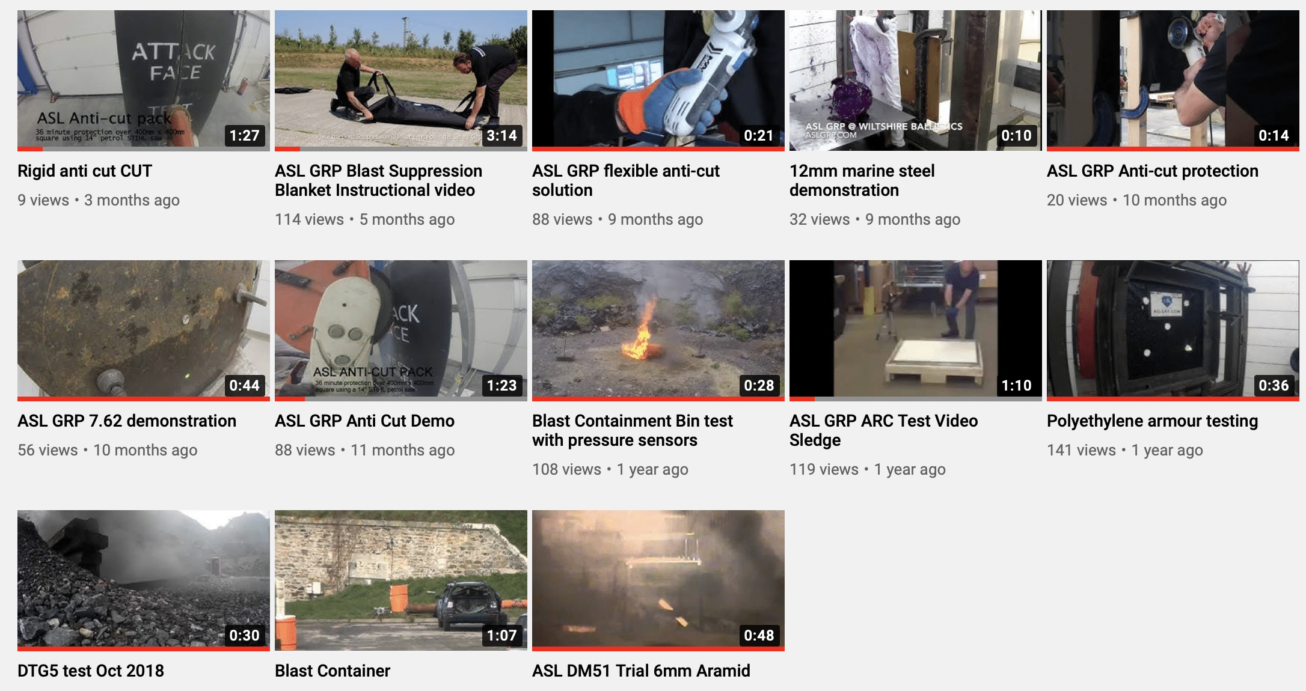The height and width of the screenshot is (691, 1306).
Task: Click watched progress bar under Rigid anti cut thumbnail
Action: tap(144, 148)
